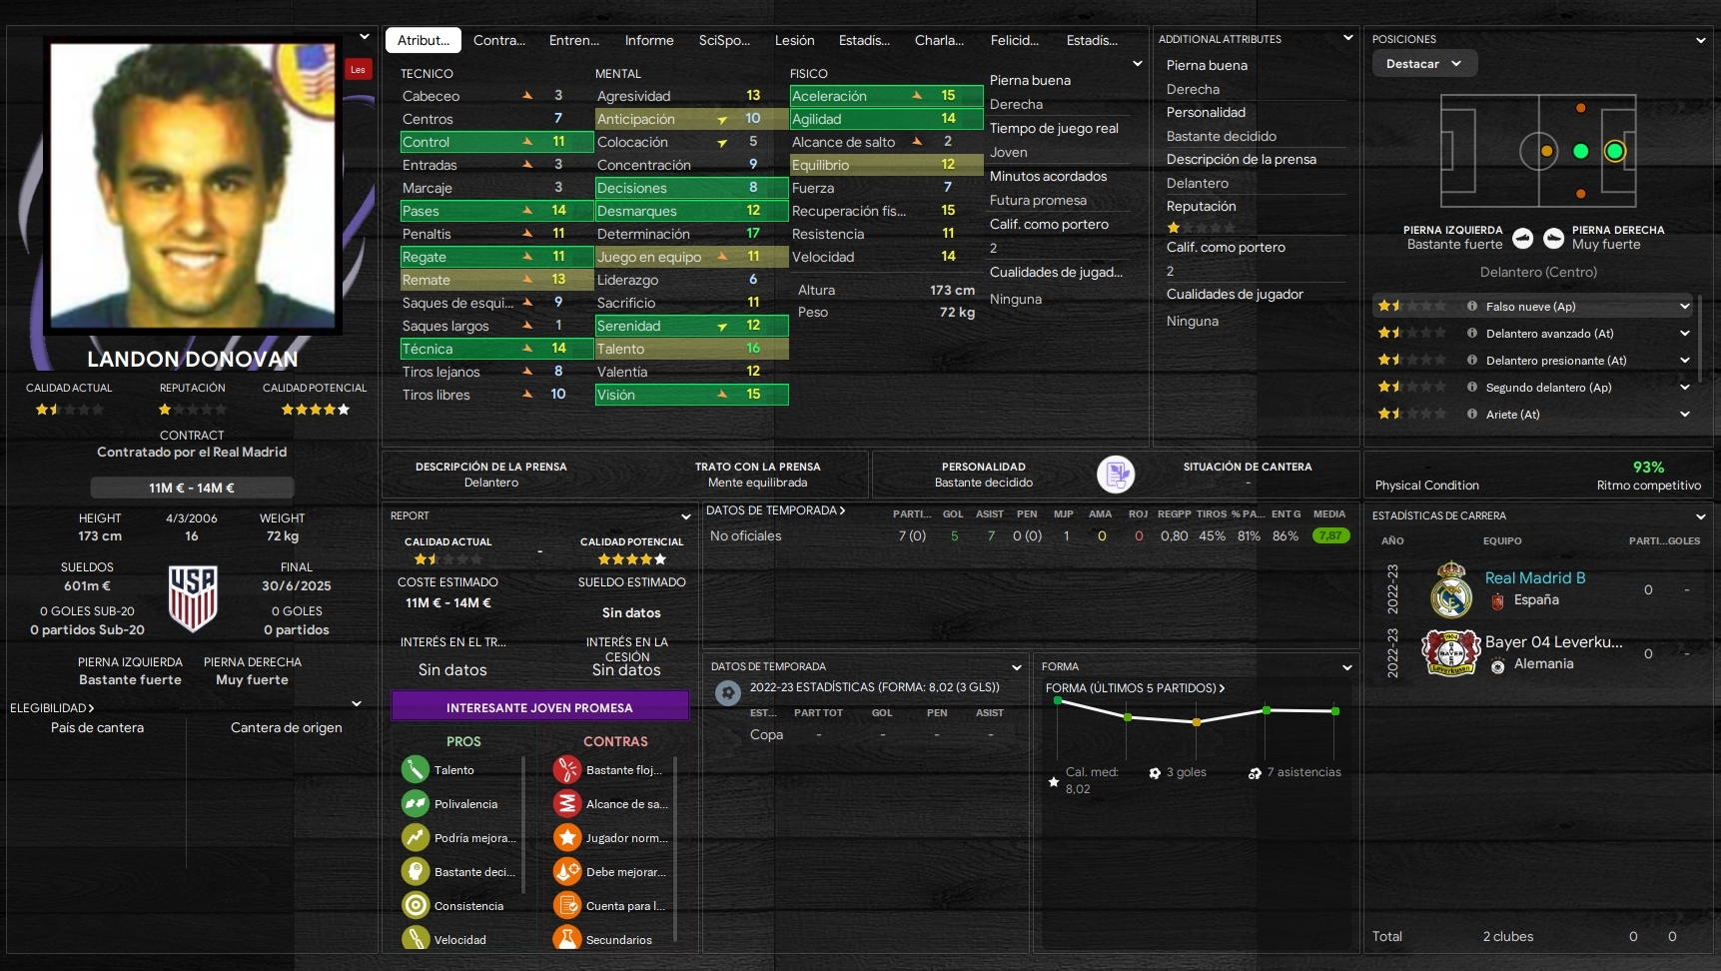Click the info icon beside Segundo delantero

(x=1472, y=388)
